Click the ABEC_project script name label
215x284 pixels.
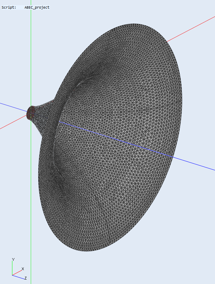(x=37, y=7)
